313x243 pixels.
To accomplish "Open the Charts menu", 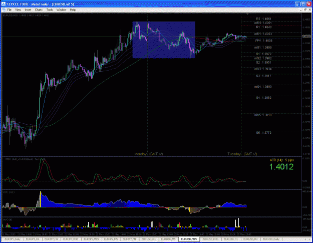I will 39,10.
